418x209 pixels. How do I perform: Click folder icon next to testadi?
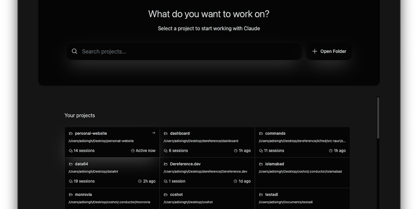click(x=261, y=195)
